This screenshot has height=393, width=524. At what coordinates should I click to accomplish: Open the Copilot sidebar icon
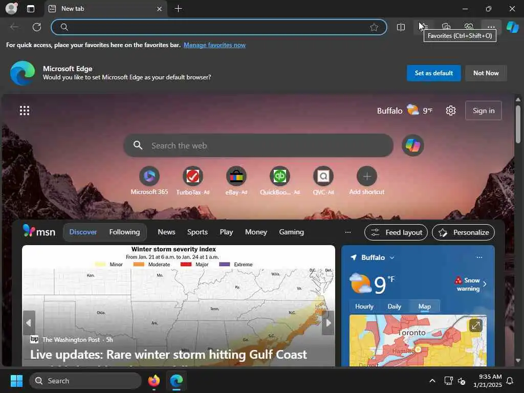click(512, 27)
